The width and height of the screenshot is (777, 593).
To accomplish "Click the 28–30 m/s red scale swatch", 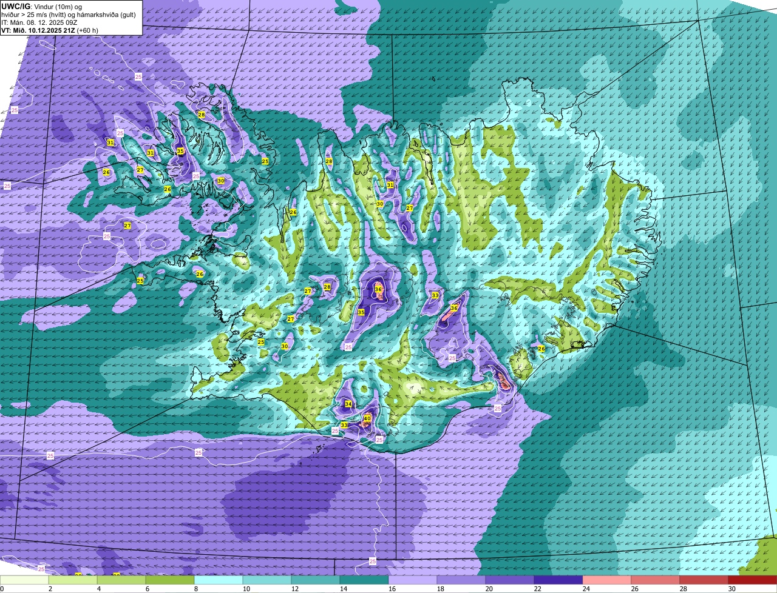I will tap(704, 580).
